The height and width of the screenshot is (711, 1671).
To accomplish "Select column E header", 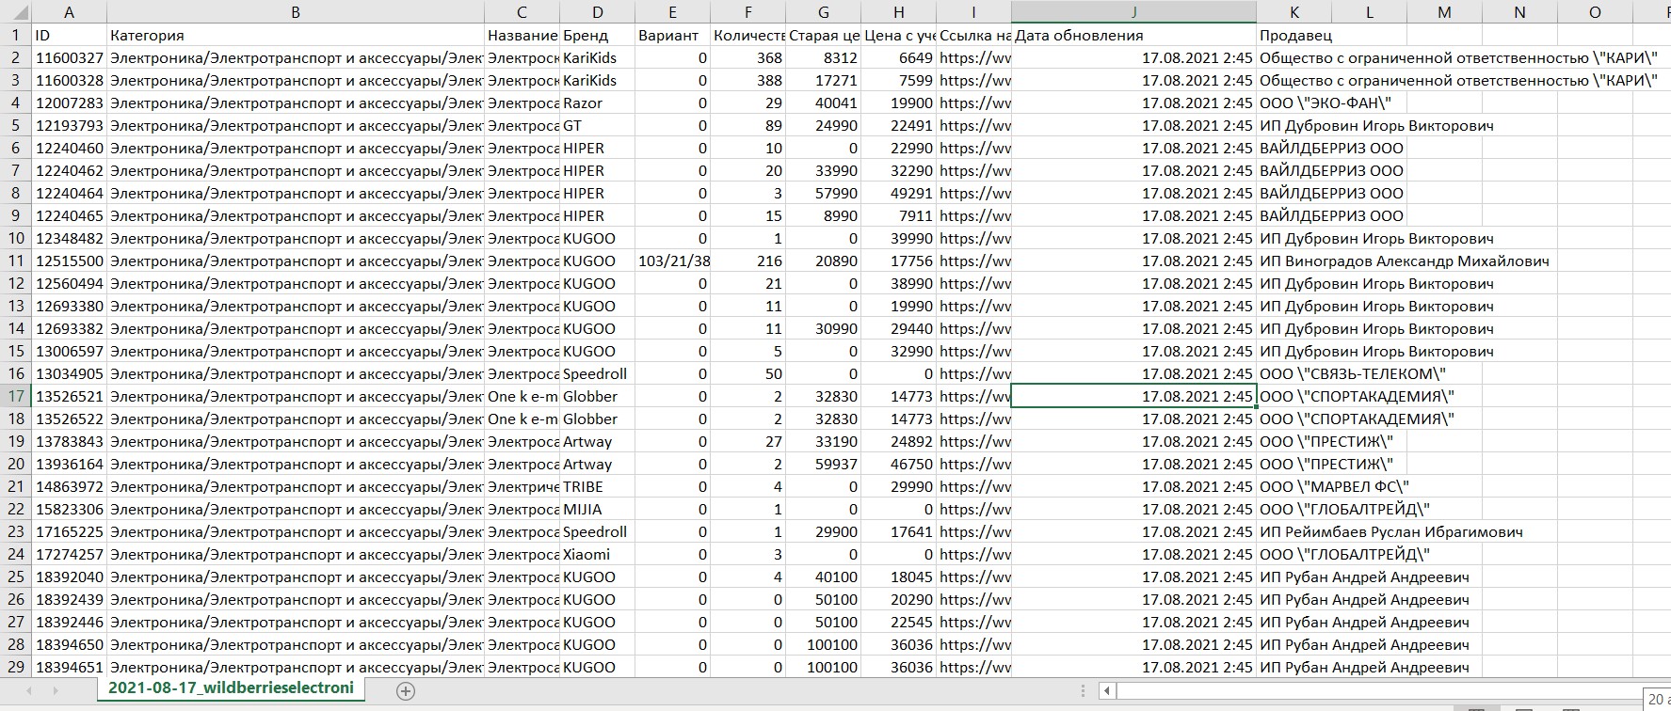I will point(673,12).
